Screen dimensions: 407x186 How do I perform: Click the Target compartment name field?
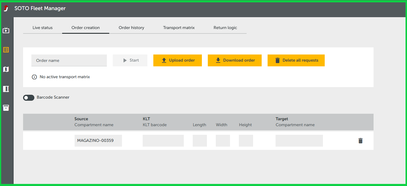pyautogui.click(x=299, y=141)
